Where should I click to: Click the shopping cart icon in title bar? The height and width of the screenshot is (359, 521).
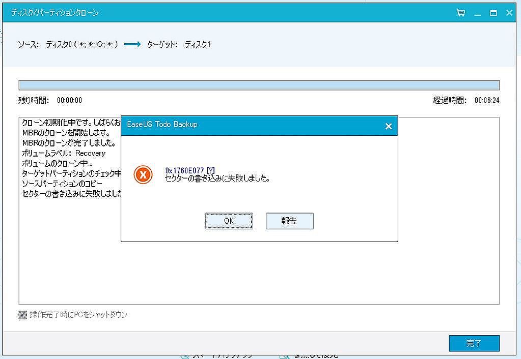coord(461,13)
